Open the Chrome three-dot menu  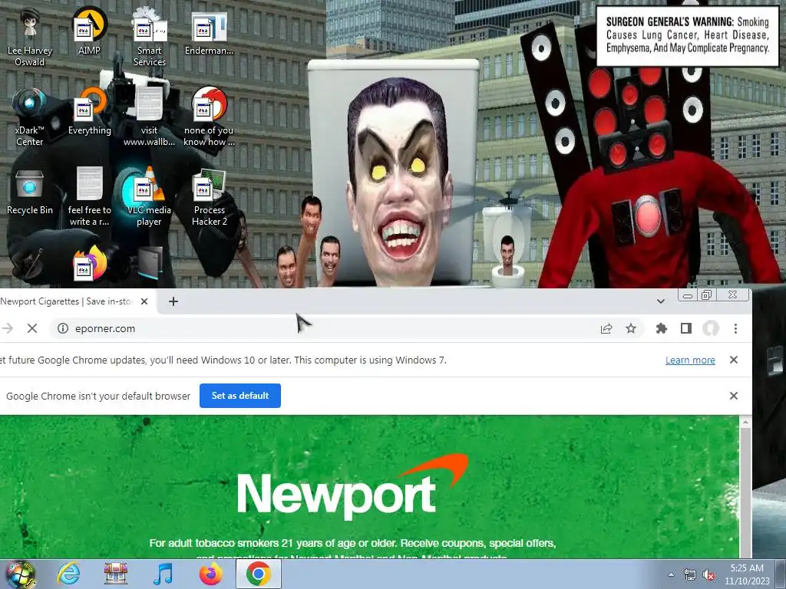click(x=735, y=328)
